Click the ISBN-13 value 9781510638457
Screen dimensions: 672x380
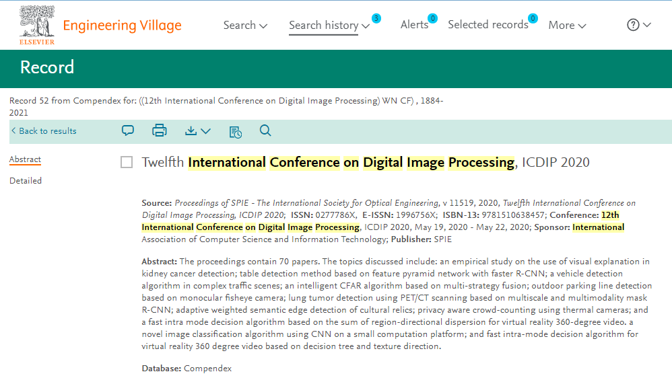click(514, 215)
